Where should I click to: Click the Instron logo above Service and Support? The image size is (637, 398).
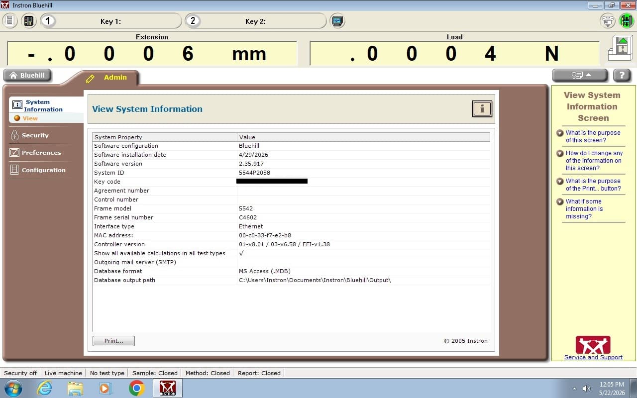(593, 345)
